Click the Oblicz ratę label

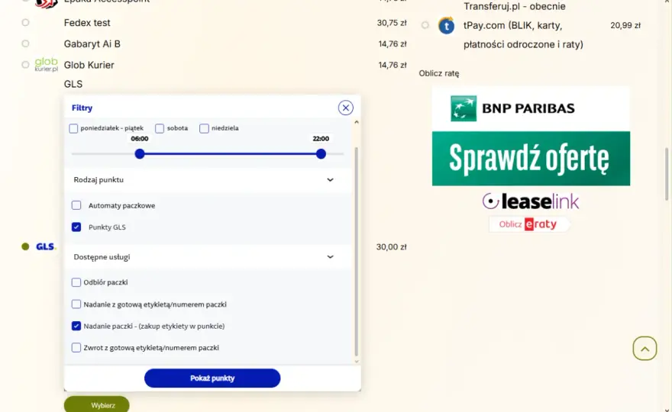439,73
